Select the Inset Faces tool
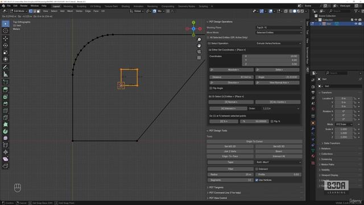The height and width of the screenshot is (205, 364). click(6, 97)
